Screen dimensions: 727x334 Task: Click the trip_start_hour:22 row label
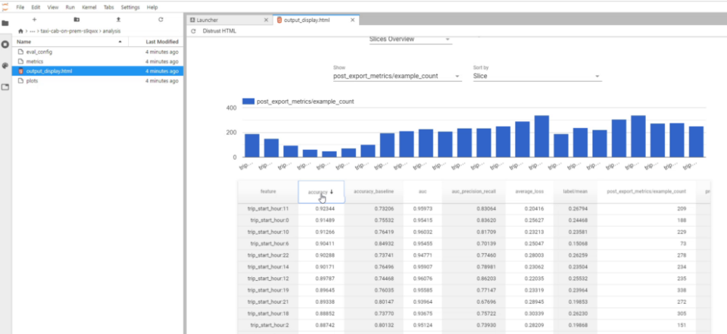(267, 255)
